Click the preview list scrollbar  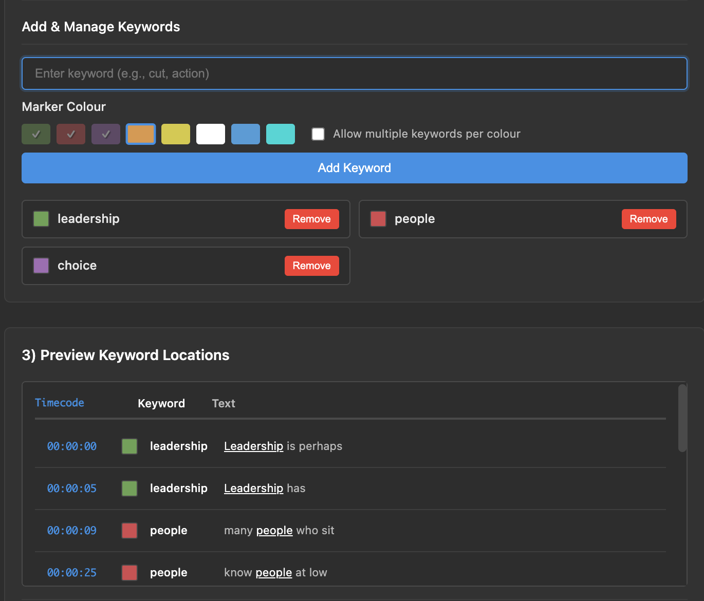pyautogui.click(x=682, y=418)
